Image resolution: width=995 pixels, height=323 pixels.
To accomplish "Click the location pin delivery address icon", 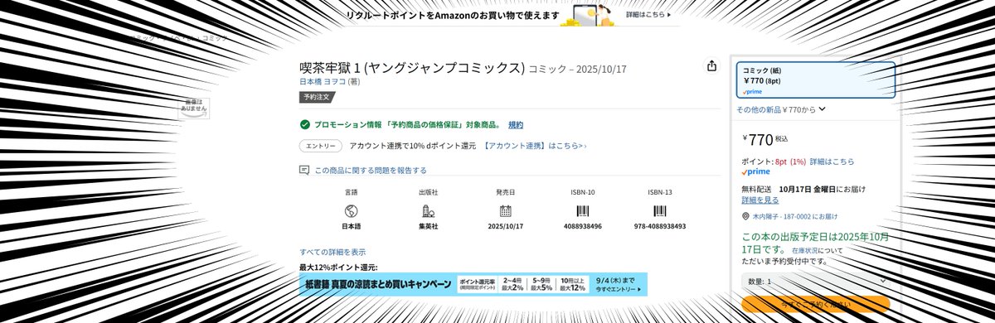I will (745, 216).
